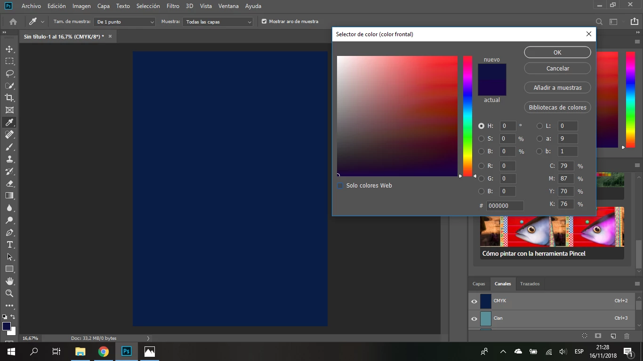Select the L lightness radio button
This screenshot has height=361, width=643.
(x=539, y=126)
